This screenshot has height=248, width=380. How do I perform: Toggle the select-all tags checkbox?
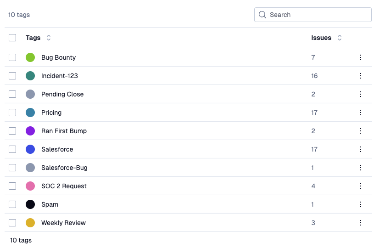point(12,38)
